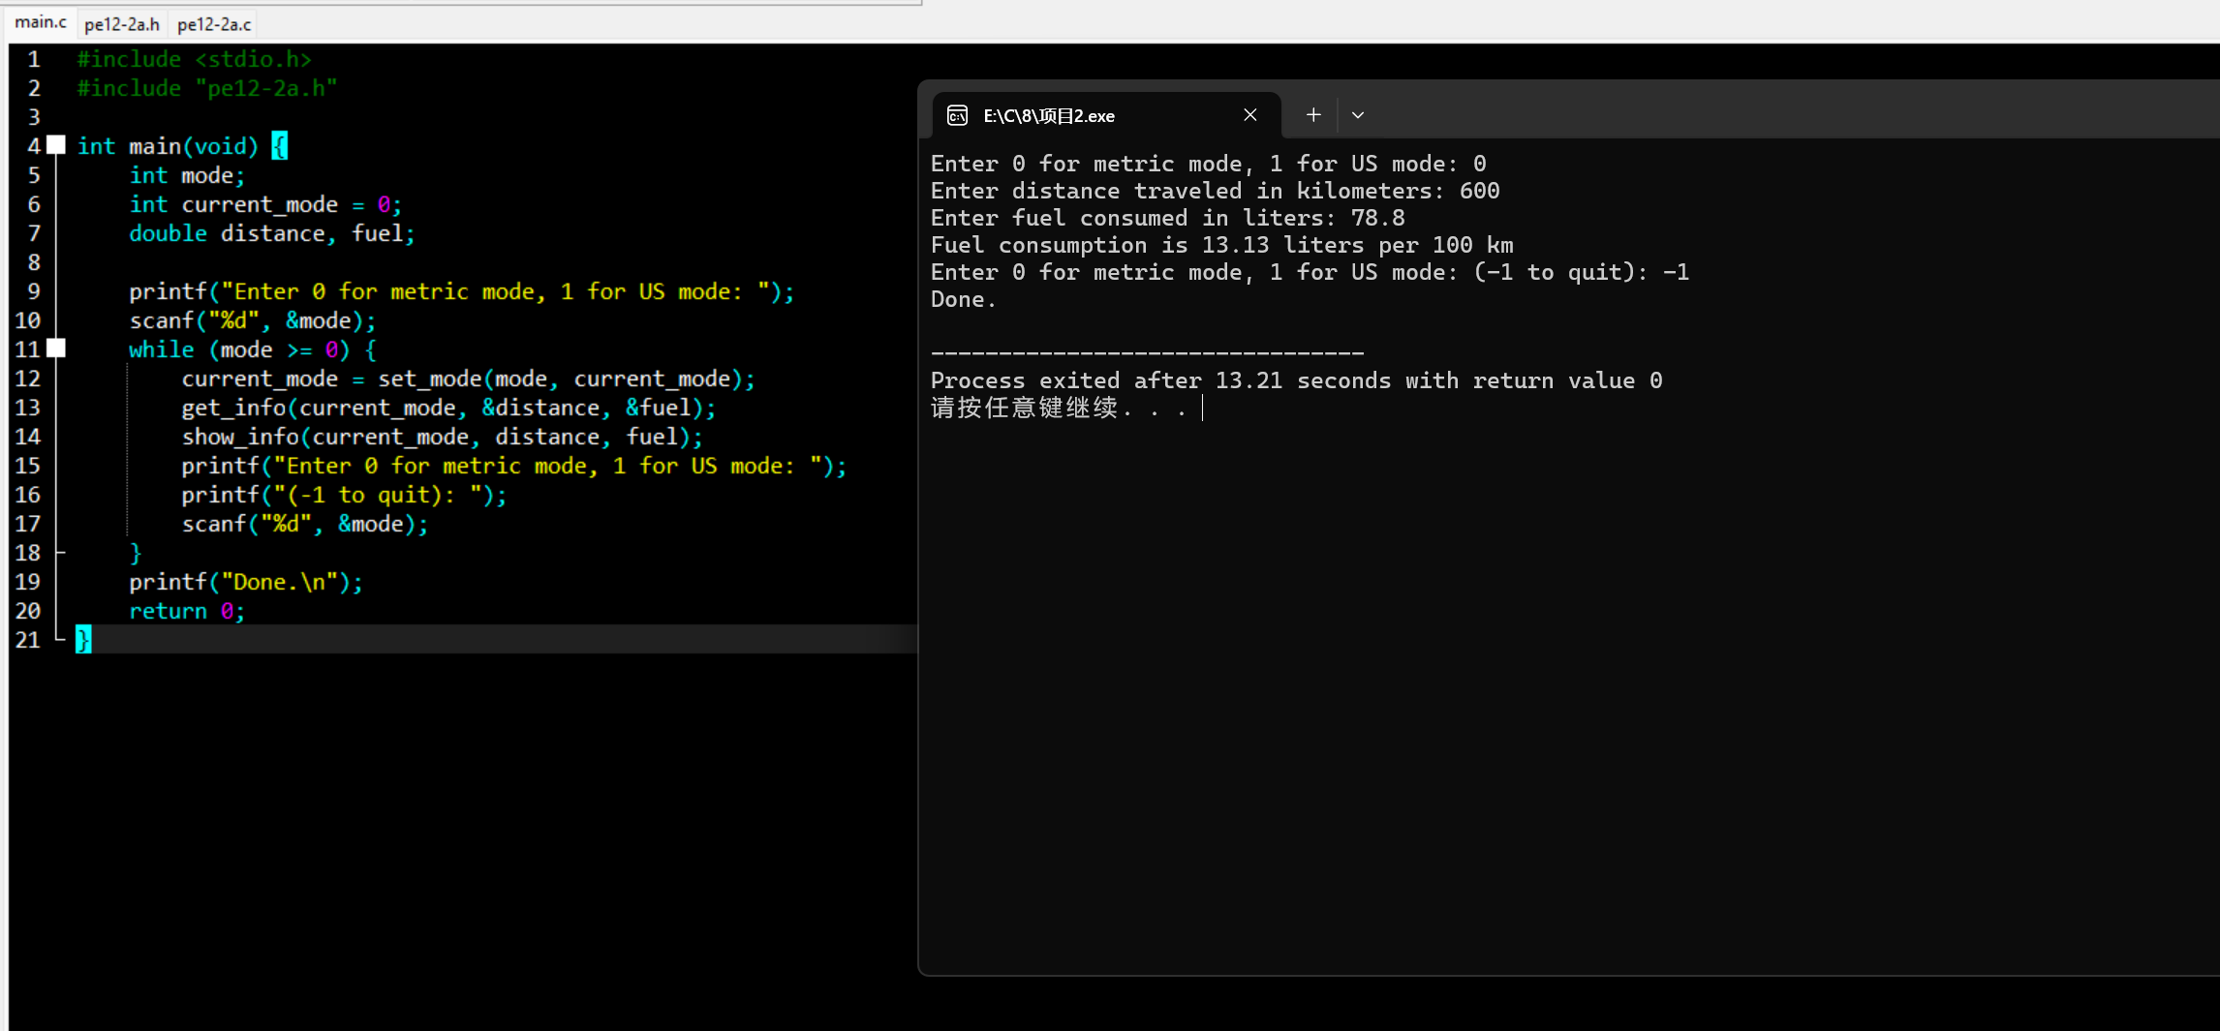Click the show_info call line
This screenshot has width=2220, height=1031.
(442, 437)
